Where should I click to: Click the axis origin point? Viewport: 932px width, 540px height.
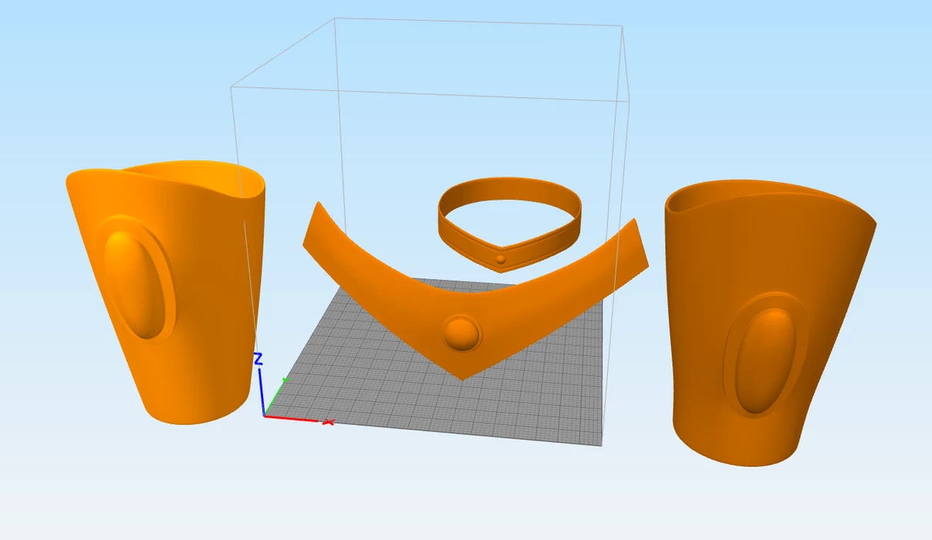click(x=265, y=416)
